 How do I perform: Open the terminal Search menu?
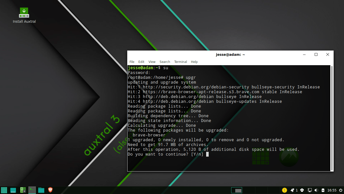(165, 62)
